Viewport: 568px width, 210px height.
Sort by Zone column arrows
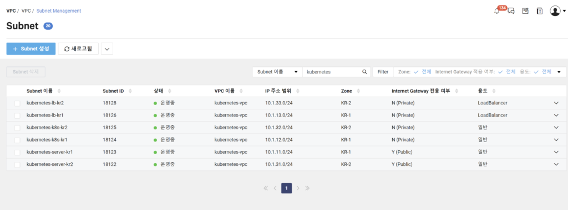click(x=359, y=91)
